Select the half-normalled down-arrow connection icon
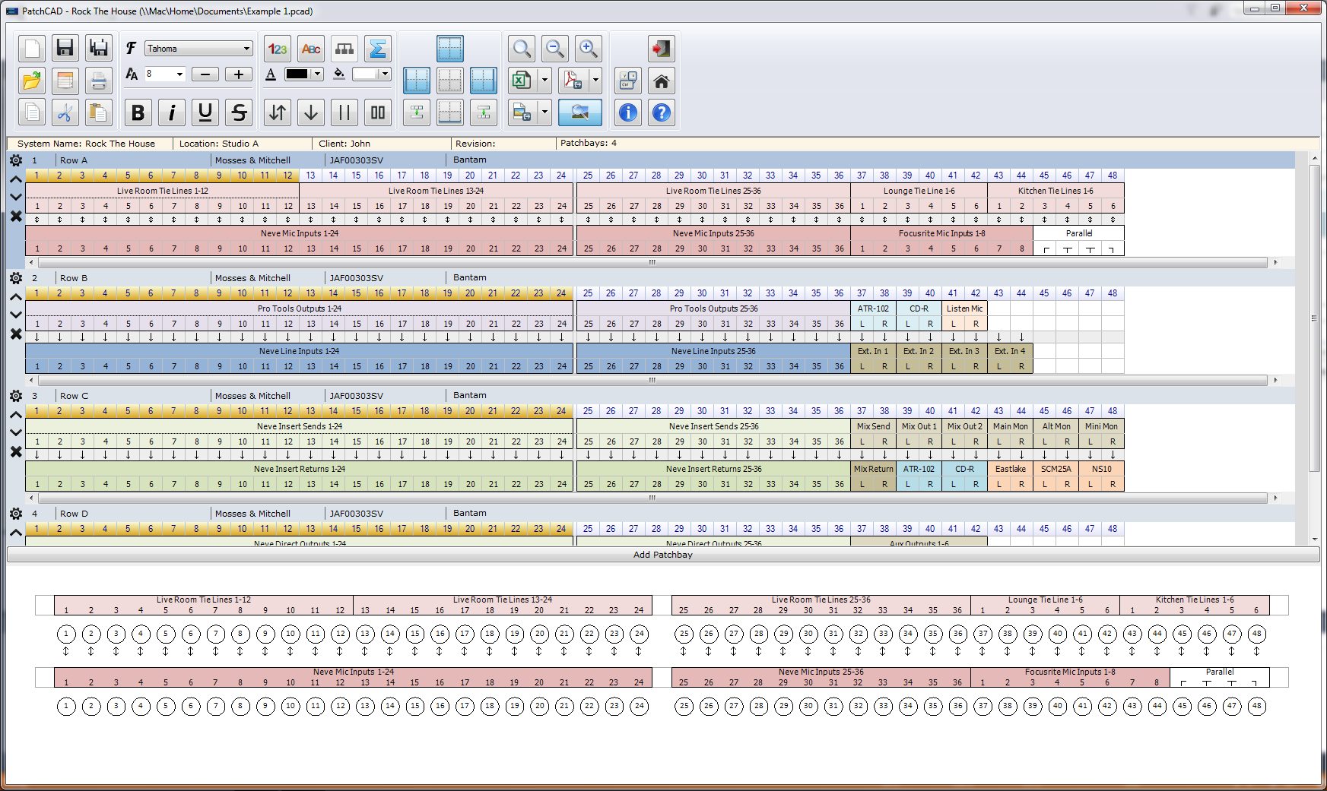The image size is (1327, 791). click(x=310, y=112)
